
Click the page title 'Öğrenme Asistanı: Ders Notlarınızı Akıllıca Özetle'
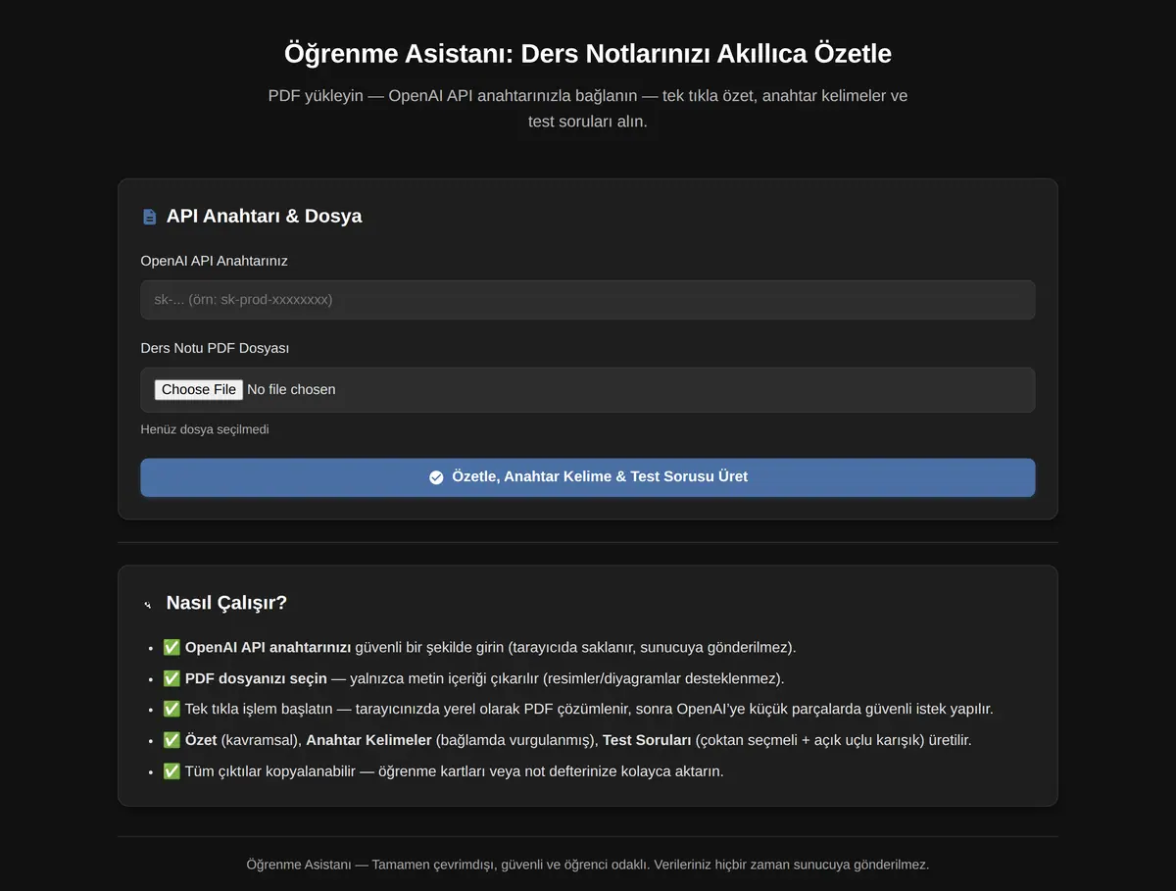pyautogui.click(x=588, y=53)
